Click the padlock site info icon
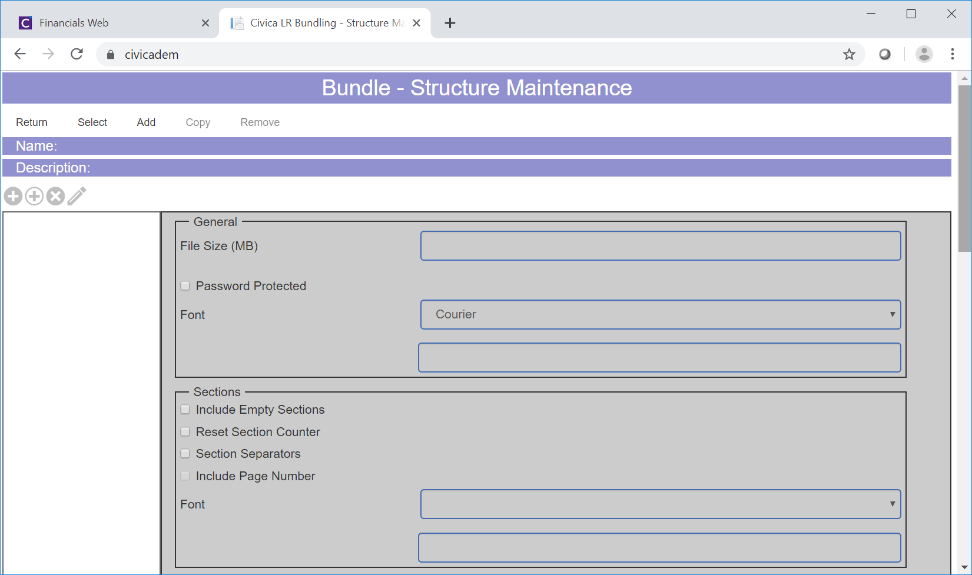Viewport: 972px width, 575px height. point(111,55)
